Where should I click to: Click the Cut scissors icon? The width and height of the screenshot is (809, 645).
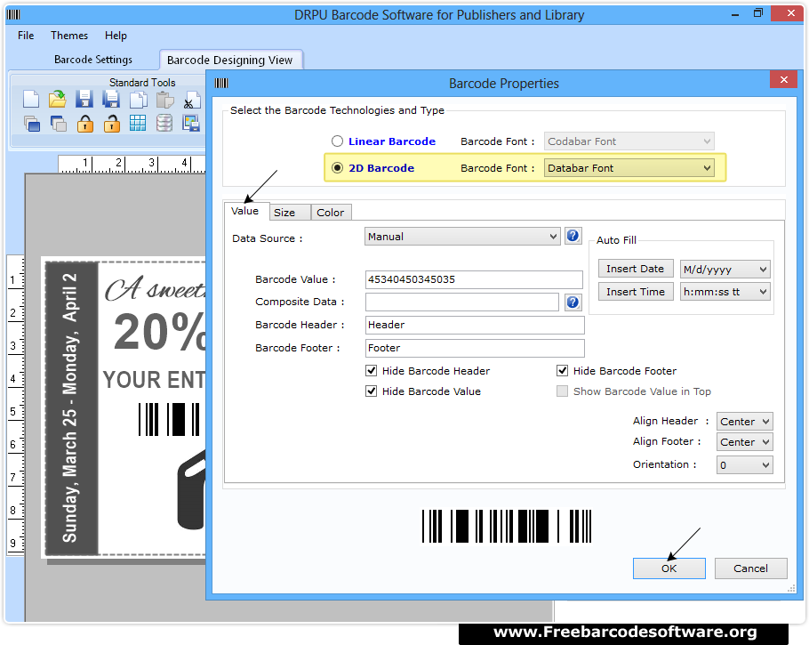[191, 99]
